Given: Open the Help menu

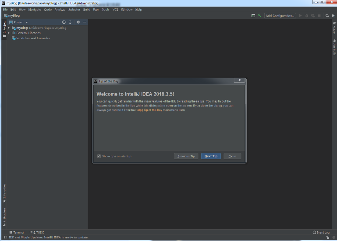Looking at the screenshot, I should pos(138,10).
